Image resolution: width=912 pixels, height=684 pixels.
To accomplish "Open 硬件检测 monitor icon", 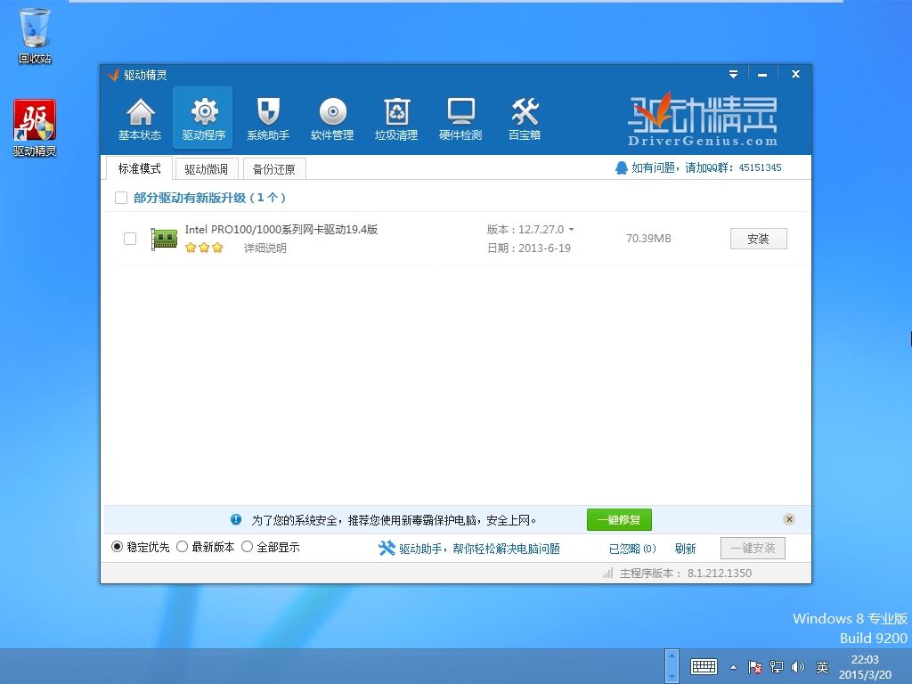I will pos(460,119).
